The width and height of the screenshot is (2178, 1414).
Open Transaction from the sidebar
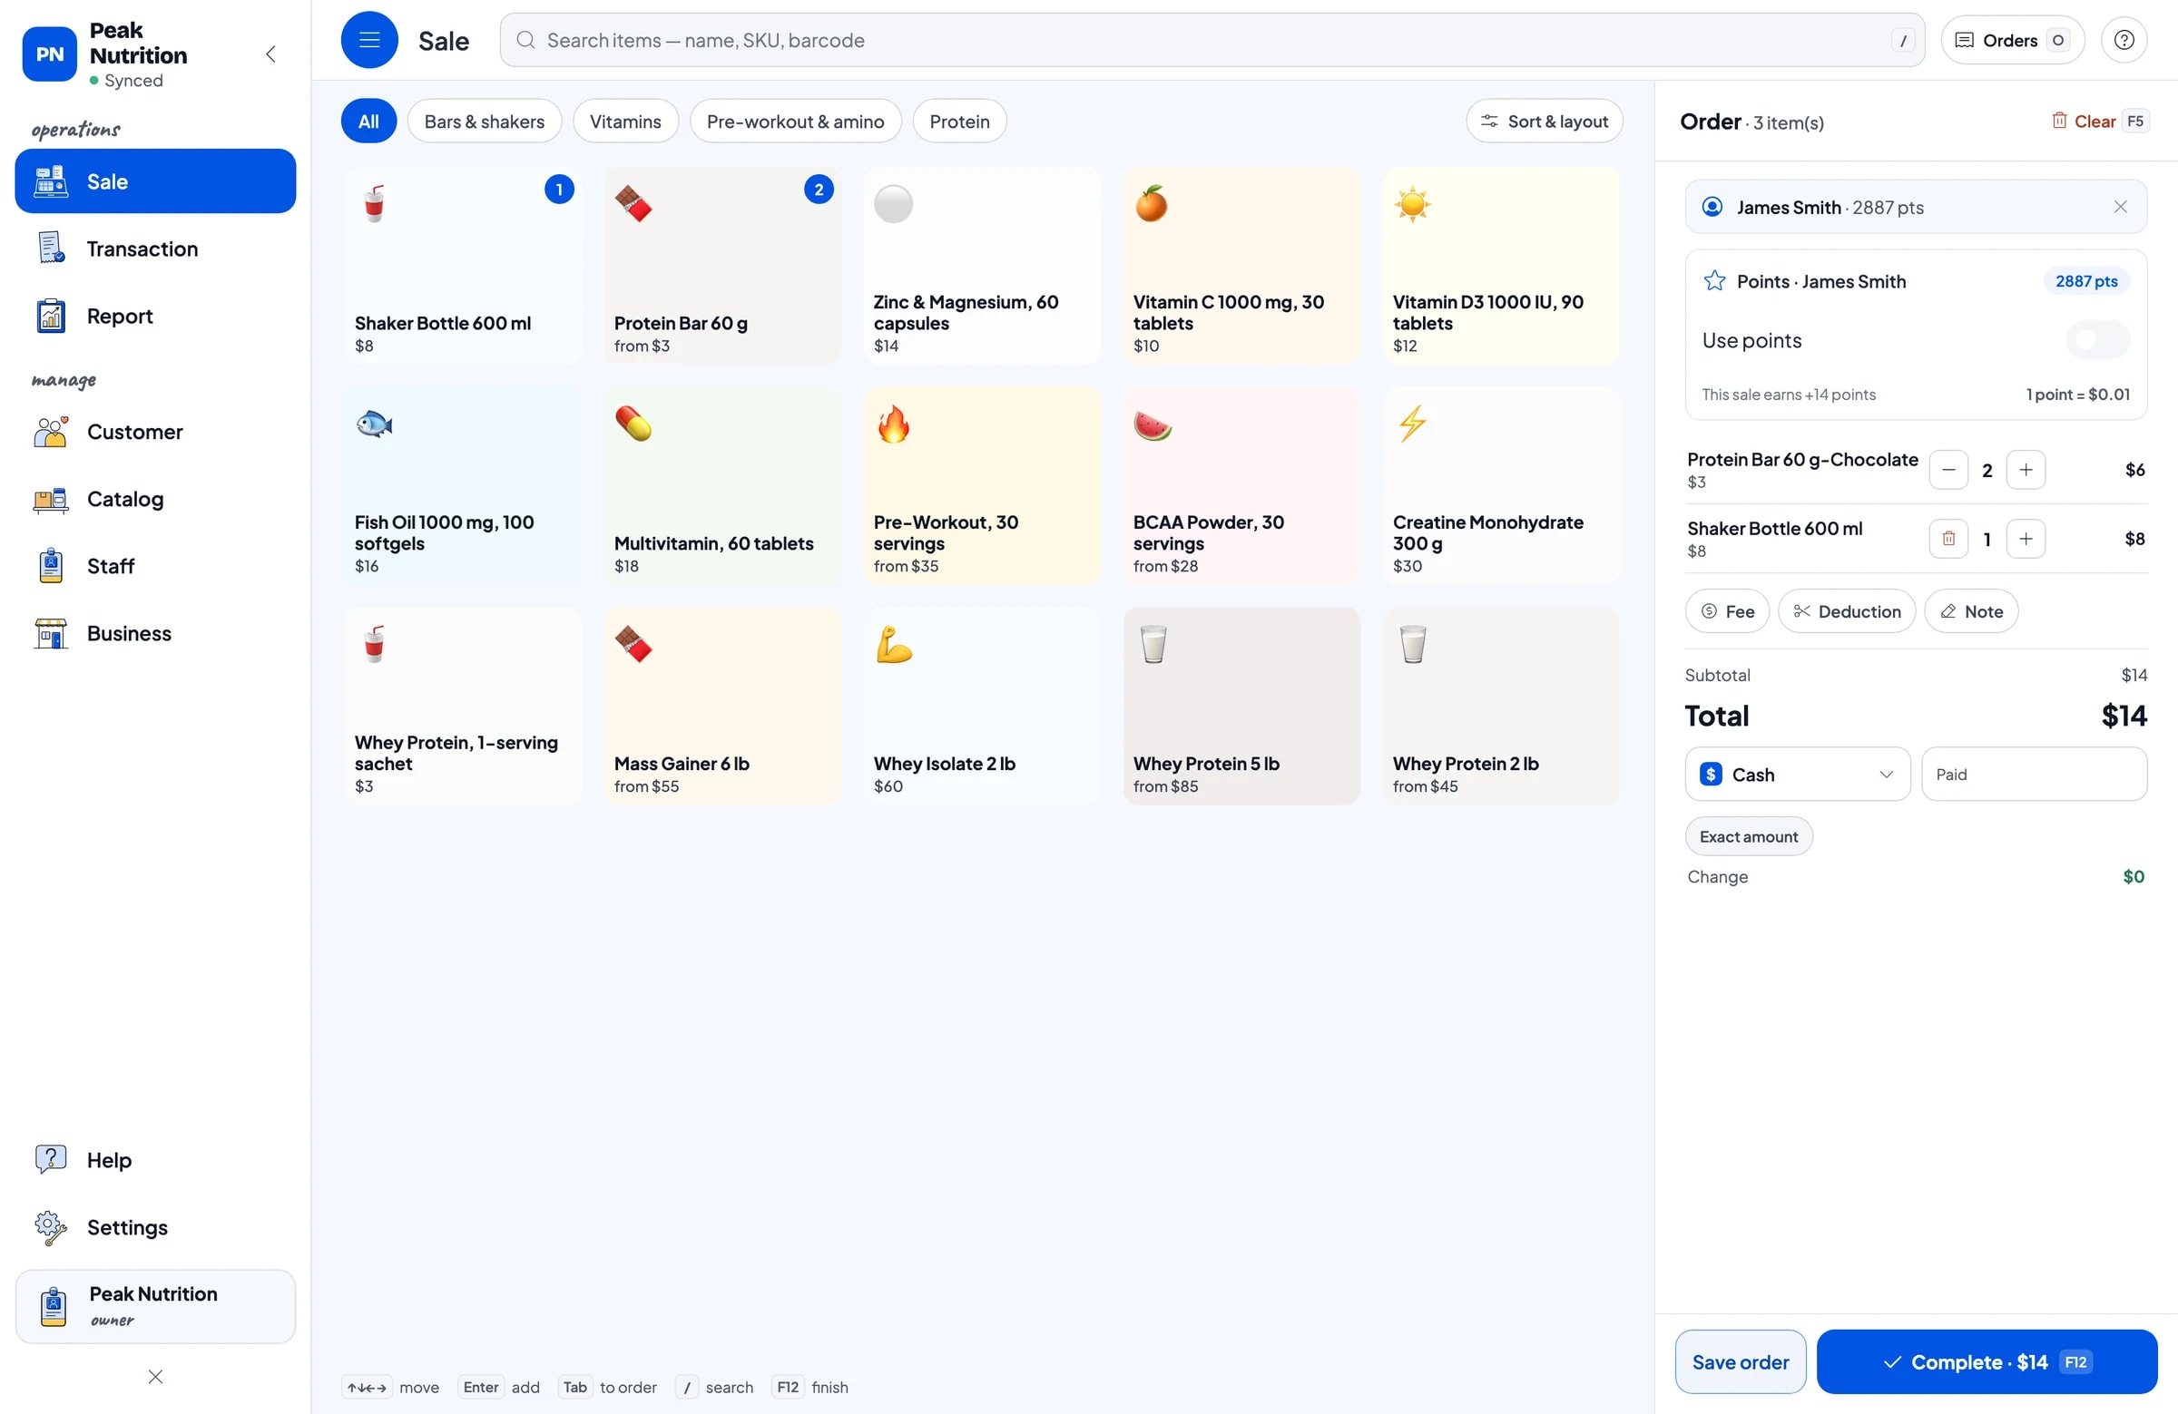click(155, 249)
